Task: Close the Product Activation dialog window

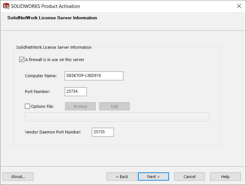Action: point(239,6)
